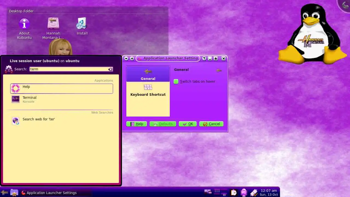This screenshot has width=350, height=197.
Task: Launch Terminal Konsole from search results
Action: 62,99
